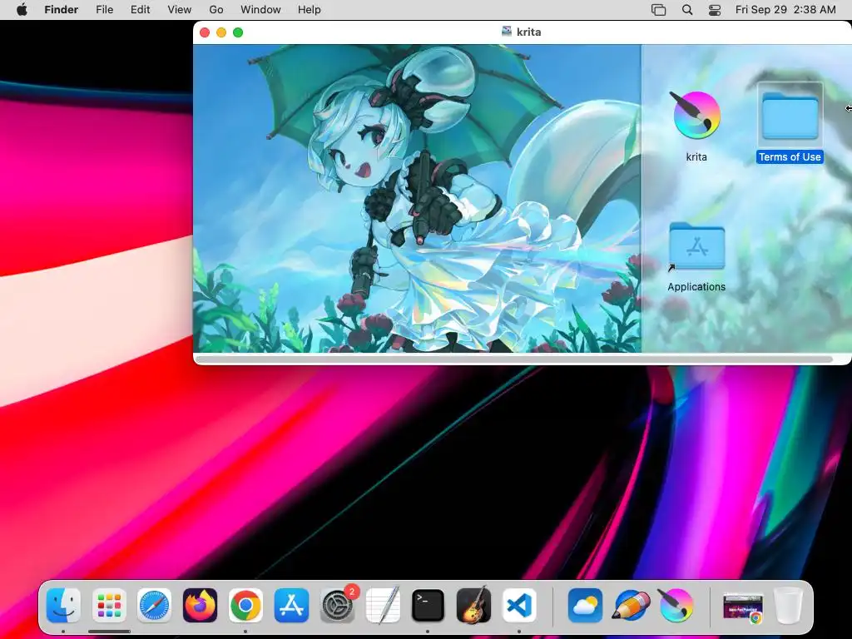Open the minimized Chrome window in the Dock
This screenshot has height=639, width=852.
742,607
